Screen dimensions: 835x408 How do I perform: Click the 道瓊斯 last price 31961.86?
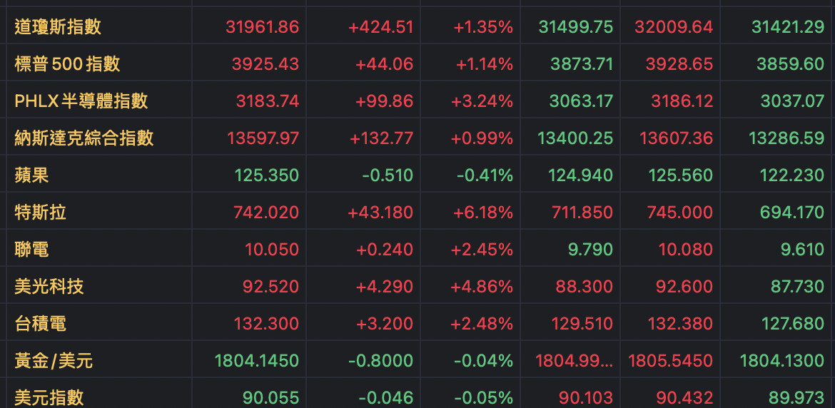(262, 27)
